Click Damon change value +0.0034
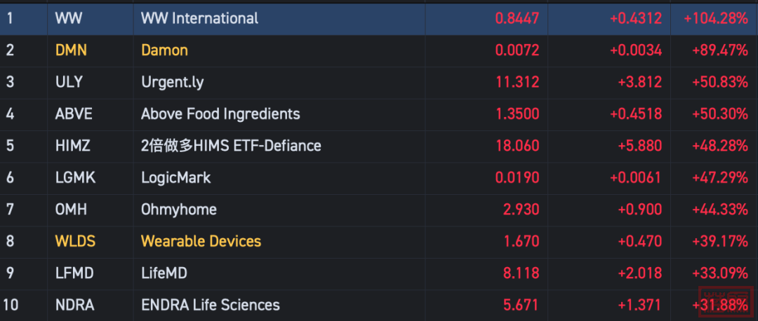 tap(636, 50)
